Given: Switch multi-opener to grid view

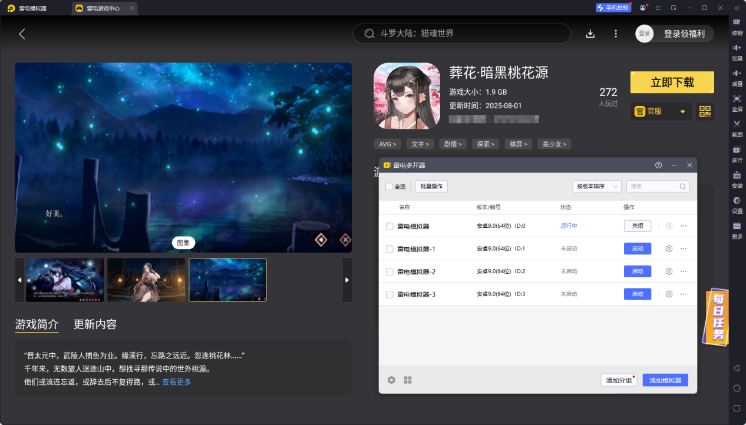Looking at the screenshot, I should [x=408, y=380].
